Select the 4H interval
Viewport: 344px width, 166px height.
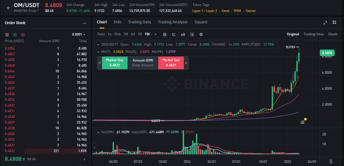click(x=133, y=34)
